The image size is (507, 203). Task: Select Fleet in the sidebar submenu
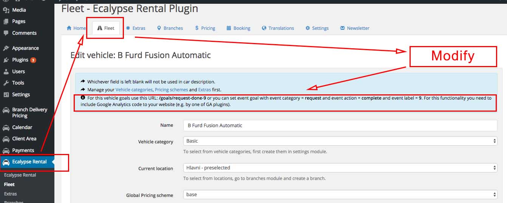[9, 185]
